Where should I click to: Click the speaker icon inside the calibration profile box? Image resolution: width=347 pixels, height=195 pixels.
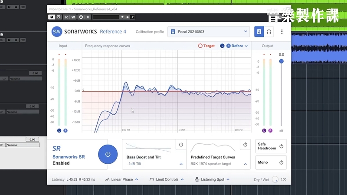point(173,32)
